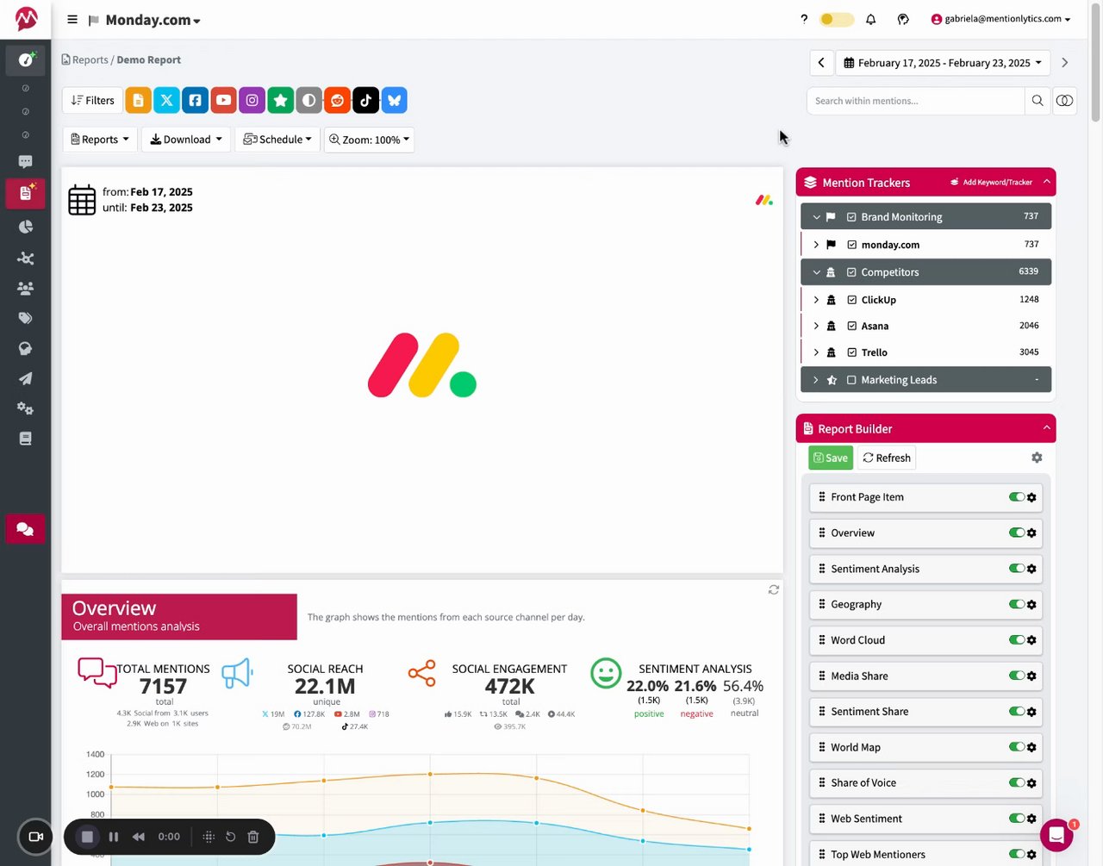The height and width of the screenshot is (866, 1103).
Task: Filter by Bluesky butterfly channel icon
Action: [394, 100]
